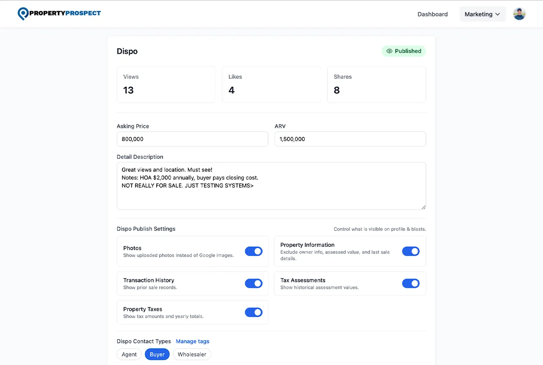Viewport: 543px width, 365px height.
Task: Toggle off Tax Assessments display
Action: tap(411, 283)
